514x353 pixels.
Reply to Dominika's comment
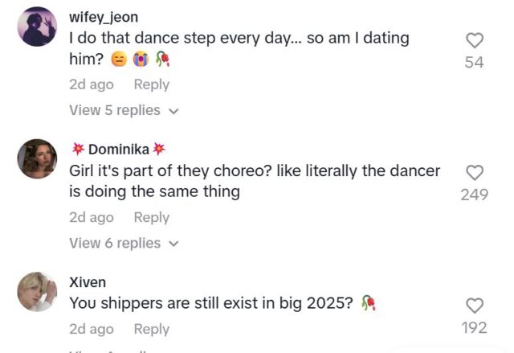pyautogui.click(x=151, y=217)
